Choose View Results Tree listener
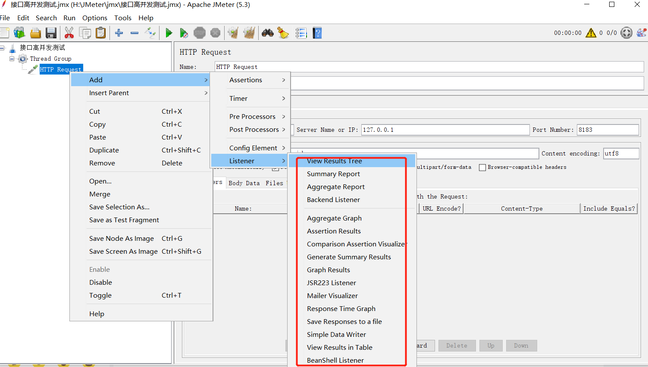The image size is (648, 367). pyautogui.click(x=352, y=161)
